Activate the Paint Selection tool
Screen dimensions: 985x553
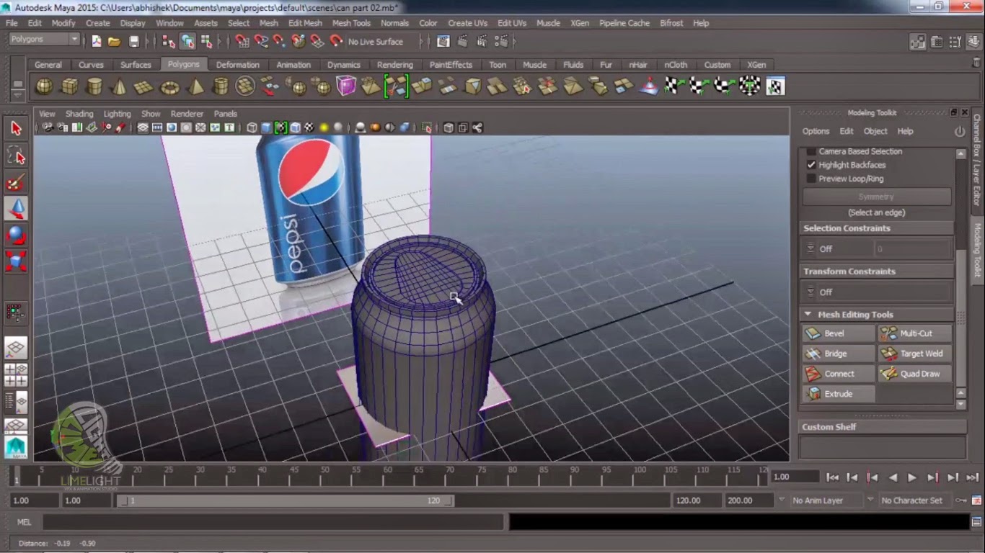click(16, 182)
